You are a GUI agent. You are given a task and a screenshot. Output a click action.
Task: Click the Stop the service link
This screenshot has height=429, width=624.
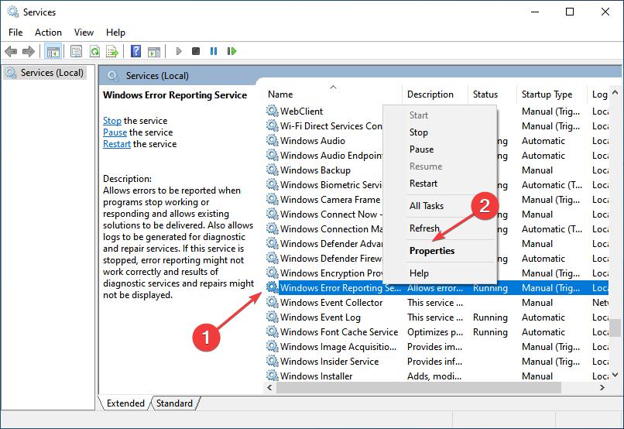point(112,121)
